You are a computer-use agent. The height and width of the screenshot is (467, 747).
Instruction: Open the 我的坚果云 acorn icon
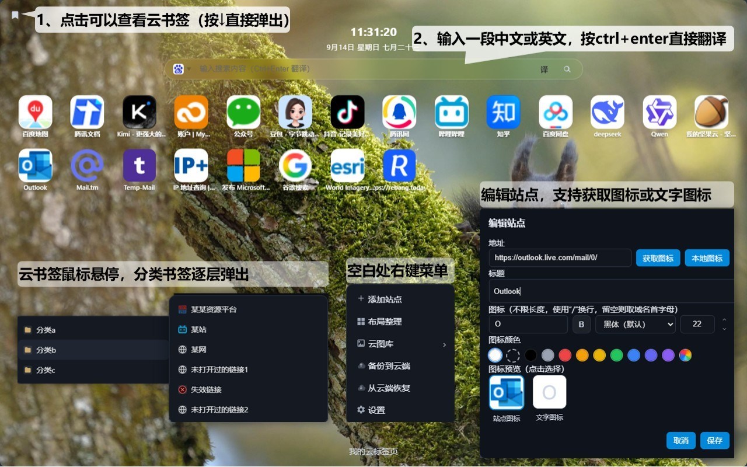(711, 112)
